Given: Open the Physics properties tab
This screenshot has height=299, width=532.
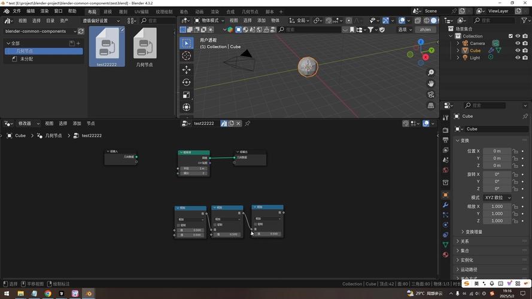Looking at the screenshot, I should (x=445, y=225).
